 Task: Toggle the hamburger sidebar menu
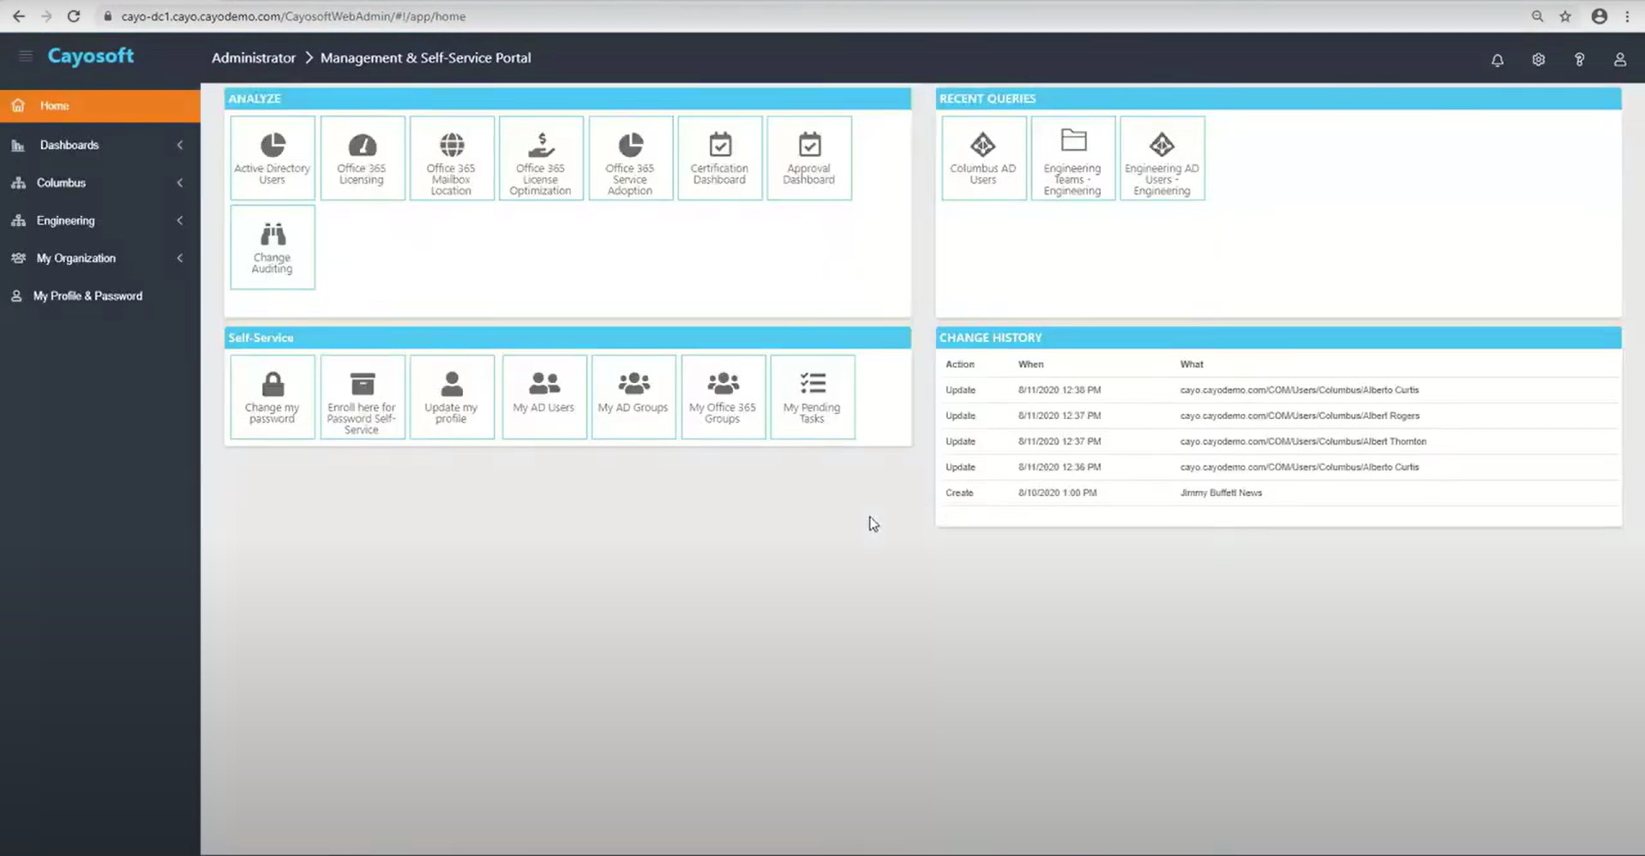26,57
